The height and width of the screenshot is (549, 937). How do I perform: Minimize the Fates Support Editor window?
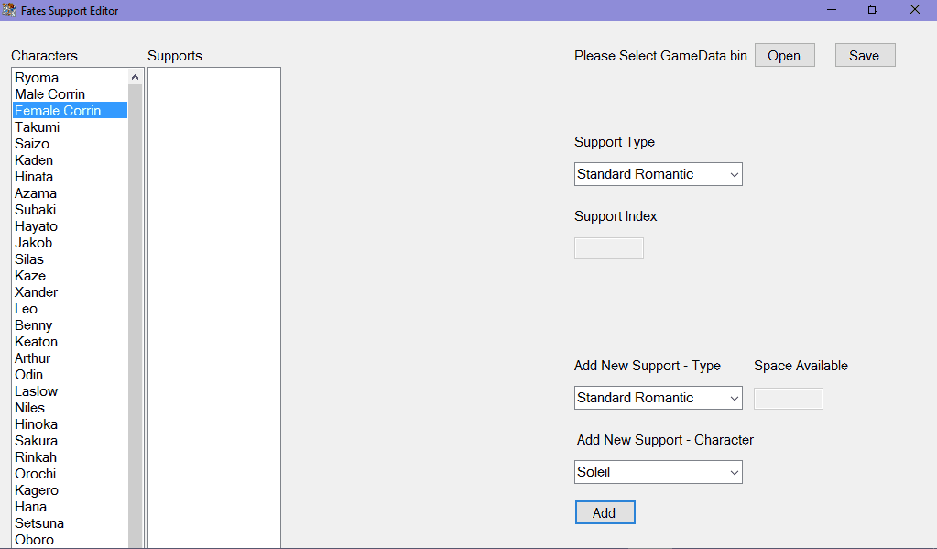pyautogui.click(x=832, y=9)
